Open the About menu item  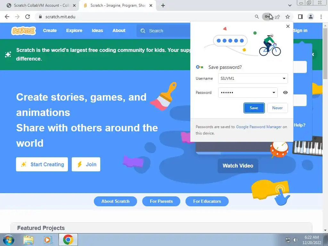[x=119, y=30]
